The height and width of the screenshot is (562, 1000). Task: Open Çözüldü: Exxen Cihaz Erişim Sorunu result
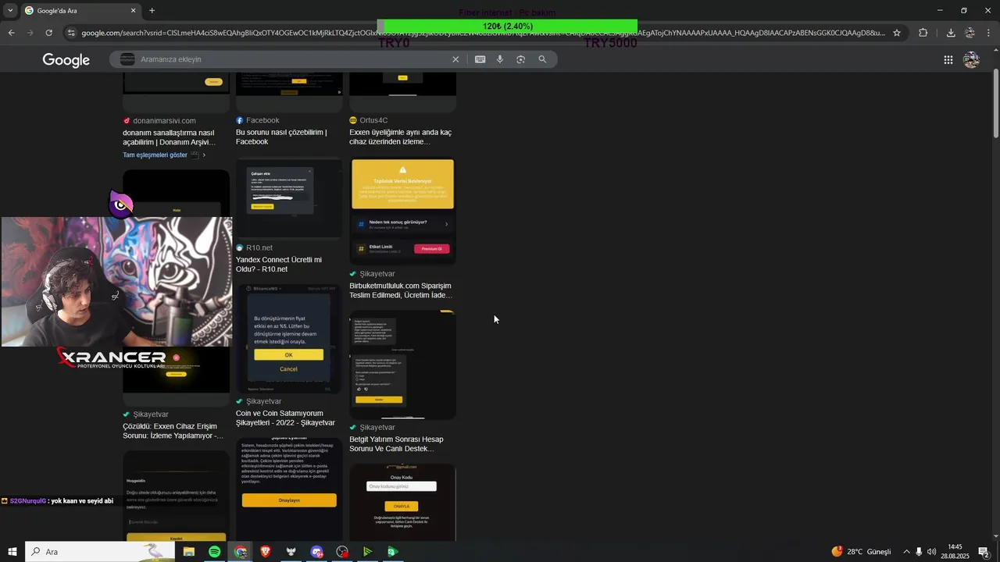[x=173, y=431]
